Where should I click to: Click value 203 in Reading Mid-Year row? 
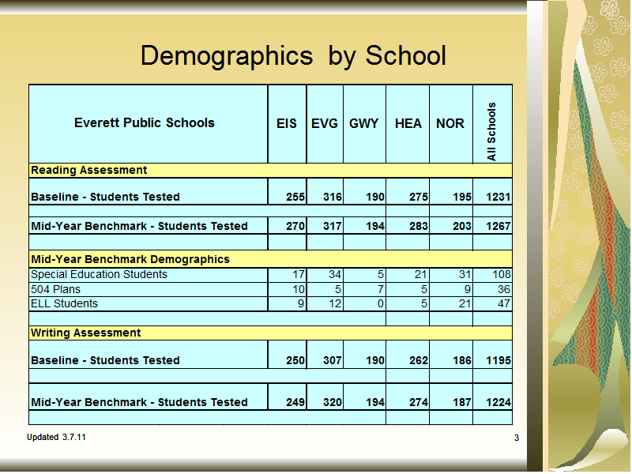[462, 226]
